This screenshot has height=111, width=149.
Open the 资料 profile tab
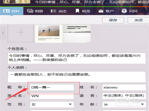point(12,11)
